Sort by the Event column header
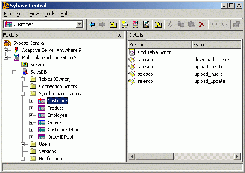The image size is (245, 173). 216,45
